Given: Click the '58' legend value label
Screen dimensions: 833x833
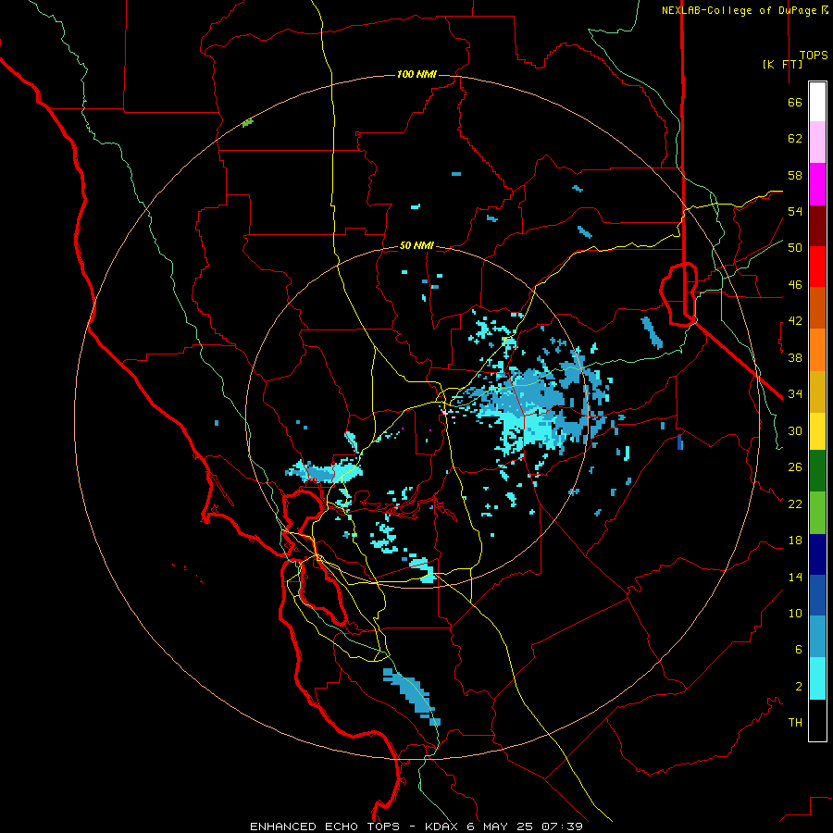Looking at the screenshot, I should pyautogui.click(x=795, y=175).
